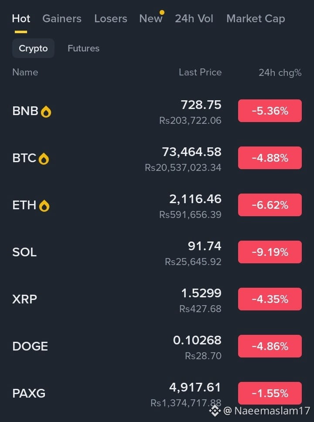Switch to Futures market view
Image resolution: width=314 pixels, height=422 pixels.
coord(83,48)
